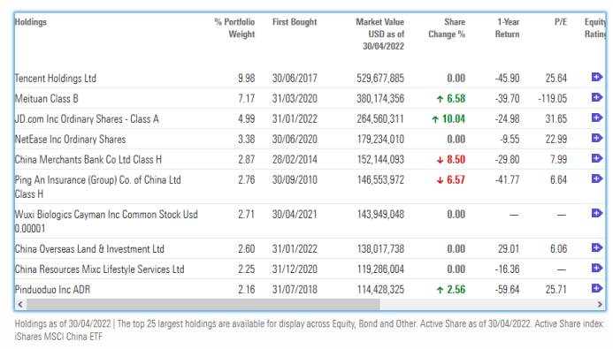Viewport: 613px width, 349px height.
Task: Open equity rating arrow for NetEase row
Action: tap(596, 138)
